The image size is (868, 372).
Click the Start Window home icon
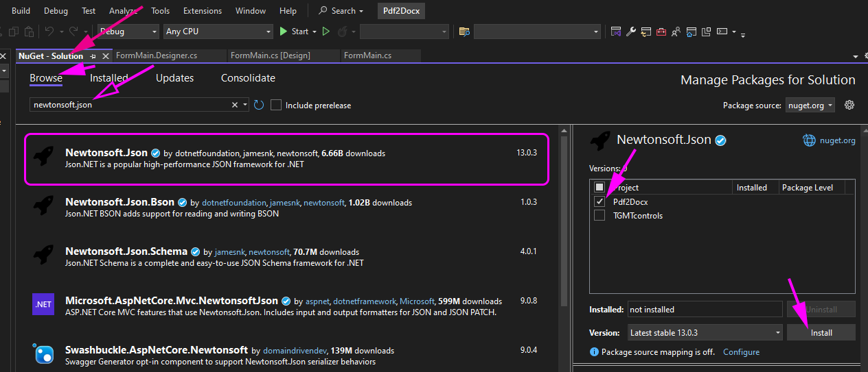coord(692,32)
